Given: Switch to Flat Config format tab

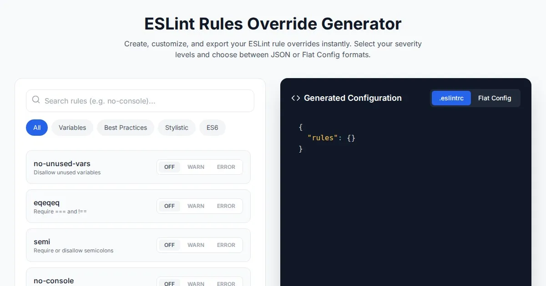Looking at the screenshot, I should (494, 98).
